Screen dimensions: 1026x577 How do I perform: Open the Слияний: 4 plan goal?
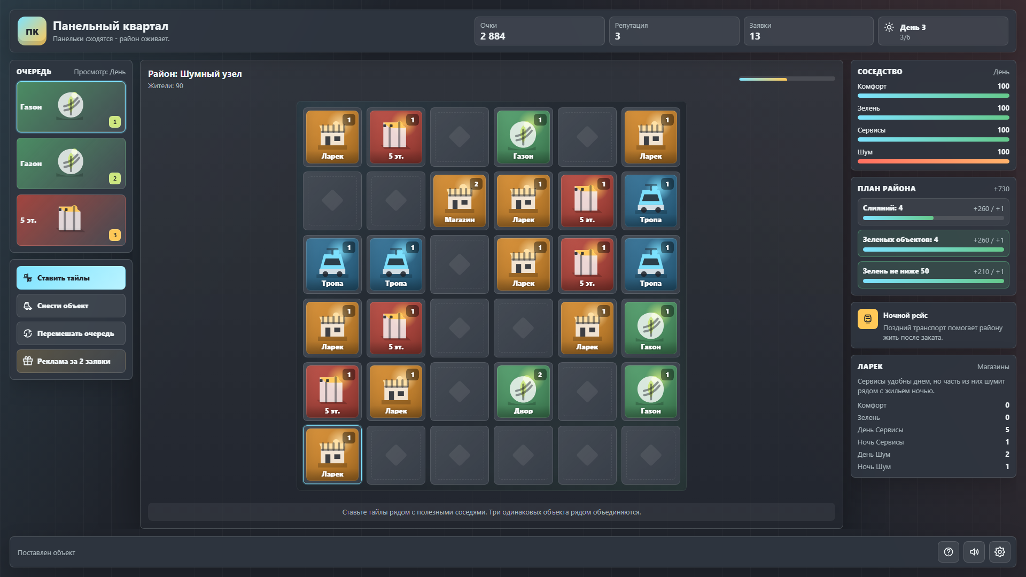point(933,212)
